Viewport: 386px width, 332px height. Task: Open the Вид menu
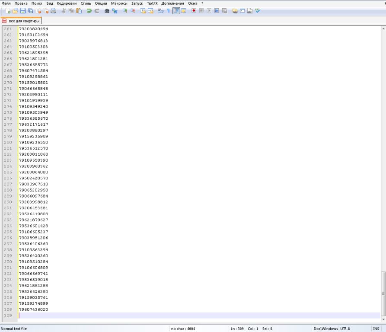[x=50, y=3]
